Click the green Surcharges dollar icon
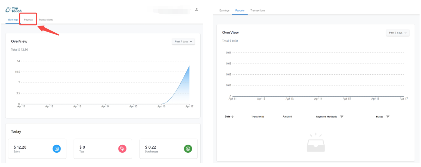 [188, 148]
